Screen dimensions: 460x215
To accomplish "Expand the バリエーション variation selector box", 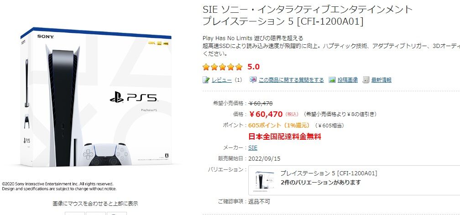I will coord(354,180).
